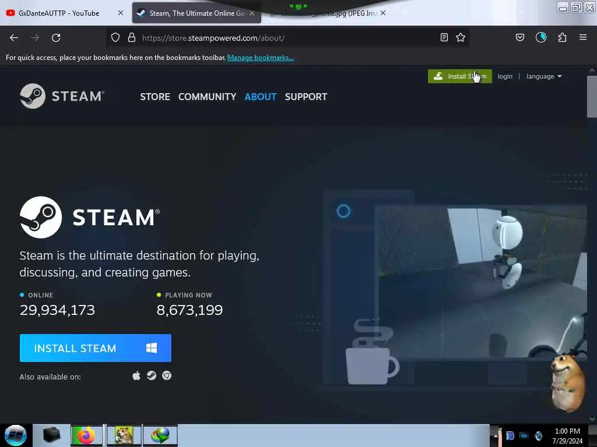The width and height of the screenshot is (597, 447).
Task: Open the Pocket save icon
Action: (520, 37)
